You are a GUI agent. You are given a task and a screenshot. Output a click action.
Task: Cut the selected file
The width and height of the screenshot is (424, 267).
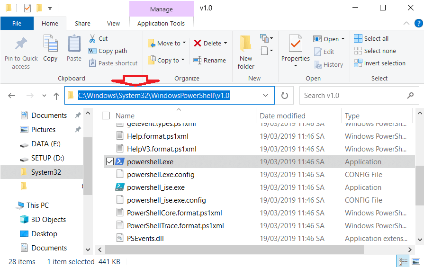tap(99, 39)
